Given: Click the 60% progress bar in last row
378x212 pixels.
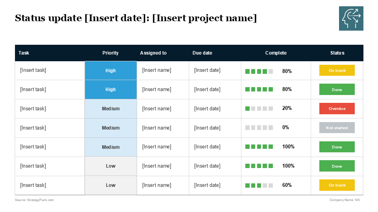Looking at the screenshot, I should coord(259,185).
